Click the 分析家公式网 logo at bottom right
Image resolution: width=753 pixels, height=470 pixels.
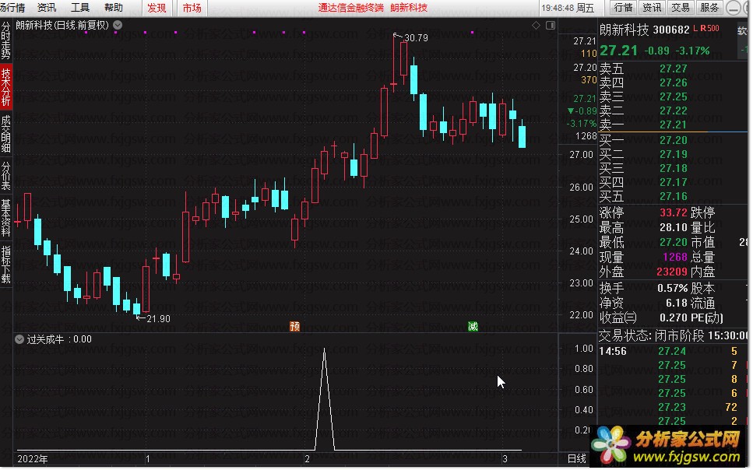click(668, 446)
